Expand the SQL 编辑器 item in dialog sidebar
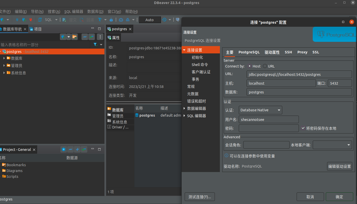 [184, 116]
